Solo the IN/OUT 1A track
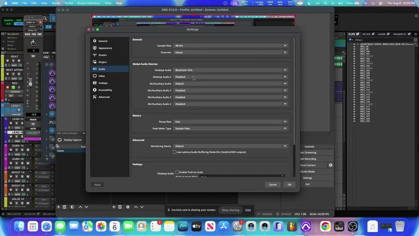The width and height of the screenshot is (419, 236). [22, 177]
